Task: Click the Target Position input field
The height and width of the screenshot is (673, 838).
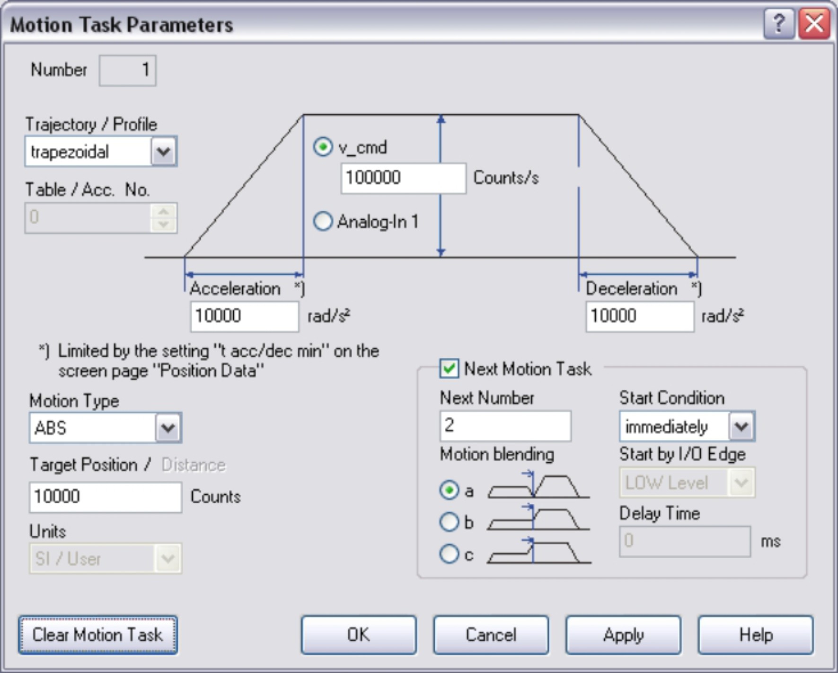Action: pyautogui.click(x=105, y=497)
